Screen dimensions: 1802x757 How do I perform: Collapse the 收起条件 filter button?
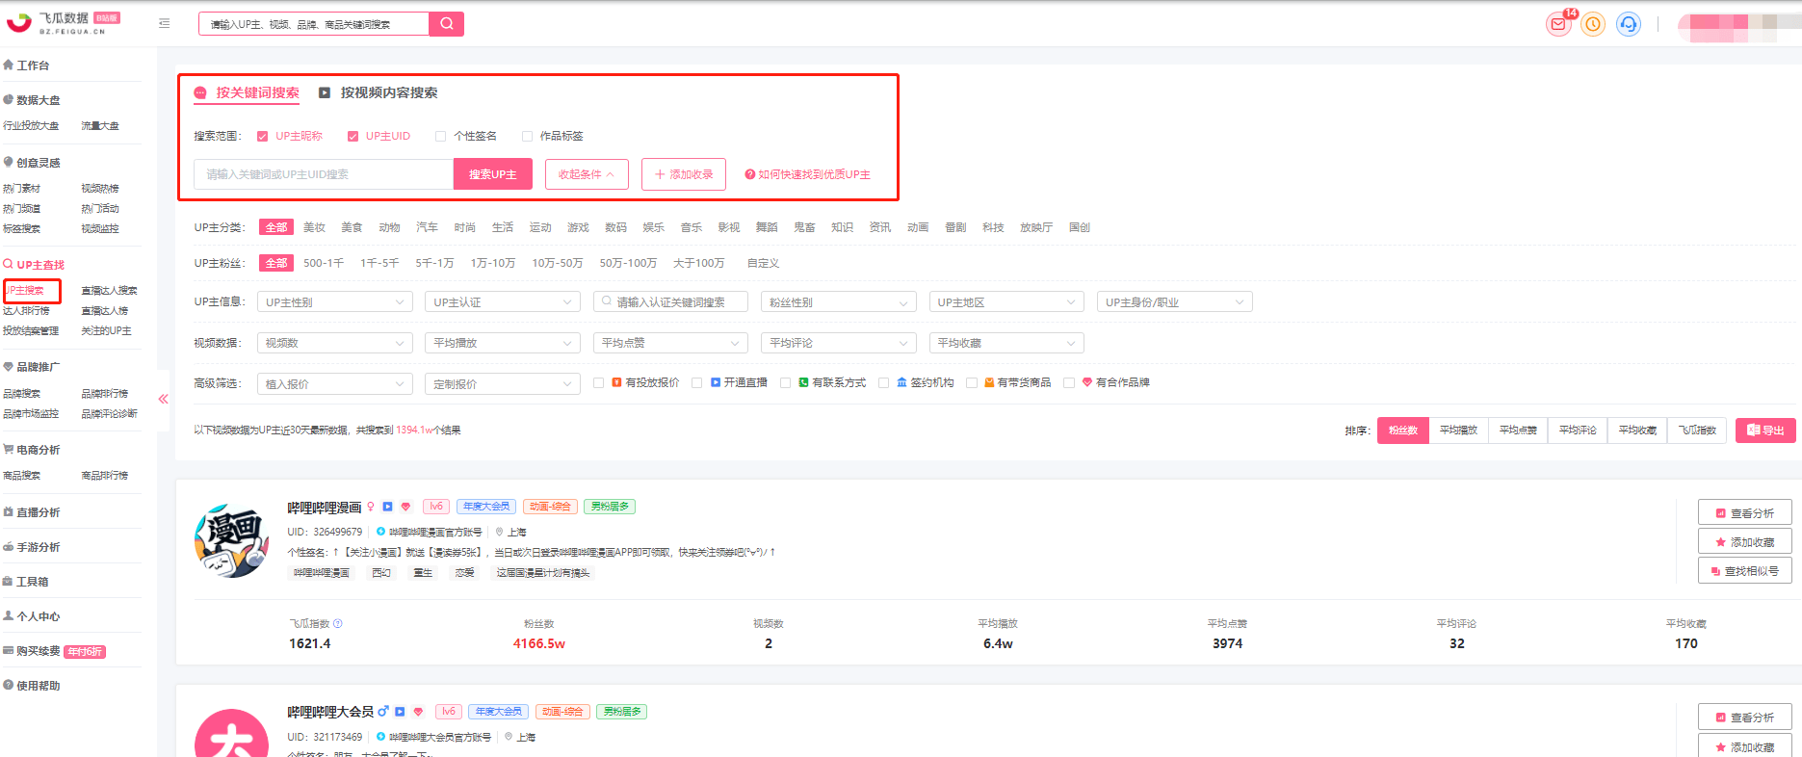coord(587,174)
